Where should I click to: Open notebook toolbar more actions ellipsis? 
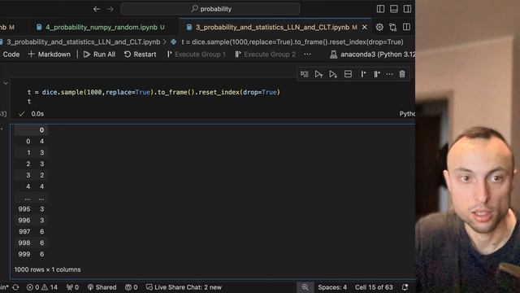pos(307,55)
